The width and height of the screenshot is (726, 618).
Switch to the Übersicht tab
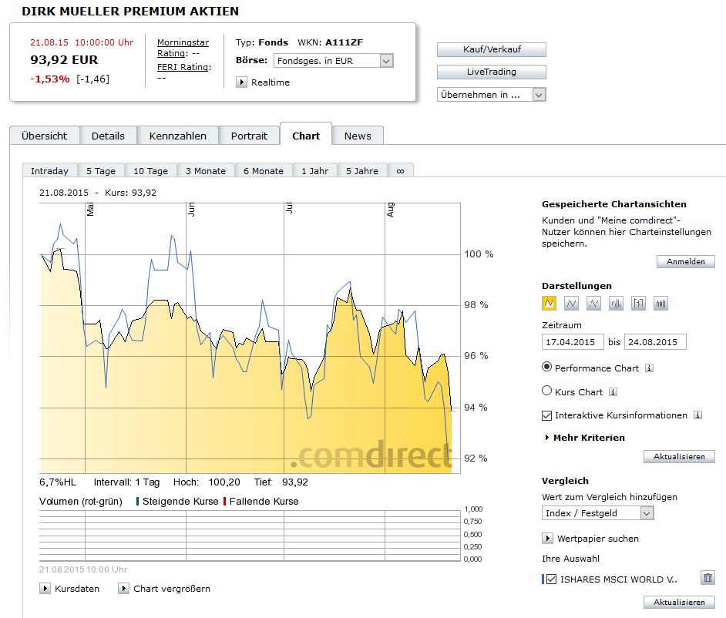[45, 136]
